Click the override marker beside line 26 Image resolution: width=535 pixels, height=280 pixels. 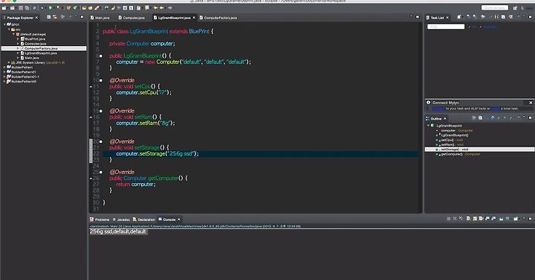click(x=91, y=179)
